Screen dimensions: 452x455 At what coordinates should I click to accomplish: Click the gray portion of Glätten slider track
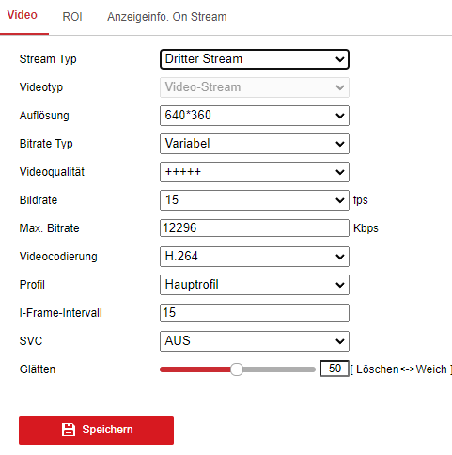279,369
